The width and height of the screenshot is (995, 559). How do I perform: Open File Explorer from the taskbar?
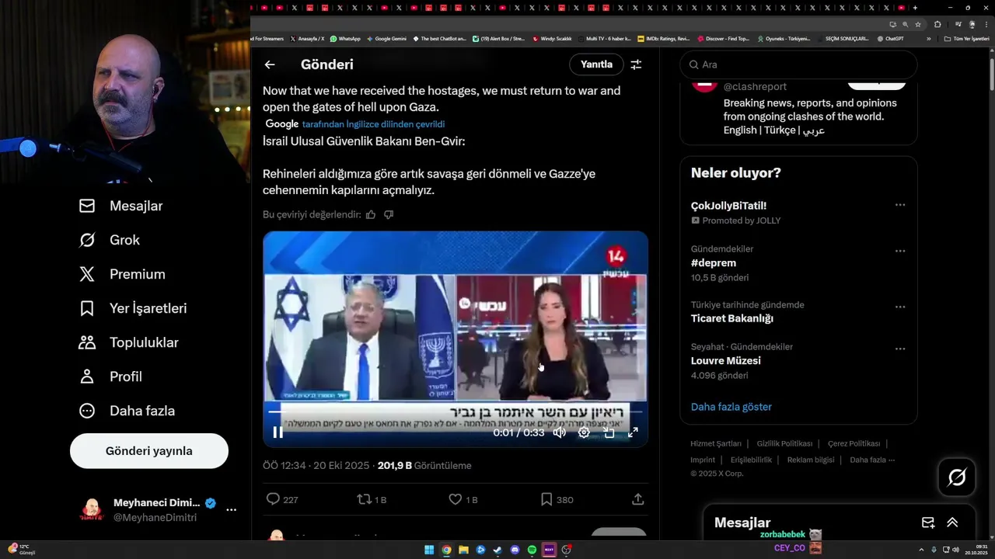tap(463, 550)
